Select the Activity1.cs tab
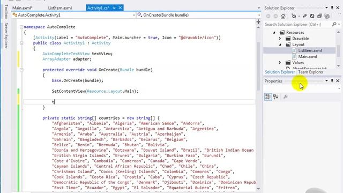 click(98, 8)
